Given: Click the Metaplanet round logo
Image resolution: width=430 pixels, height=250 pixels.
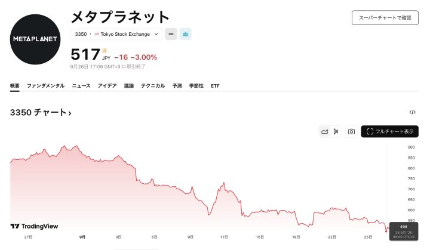Looking at the screenshot, I should point(35,39).
